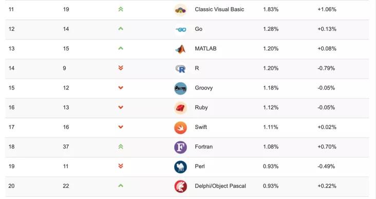Click the Classic Visual Basic language name

[219, 9]
